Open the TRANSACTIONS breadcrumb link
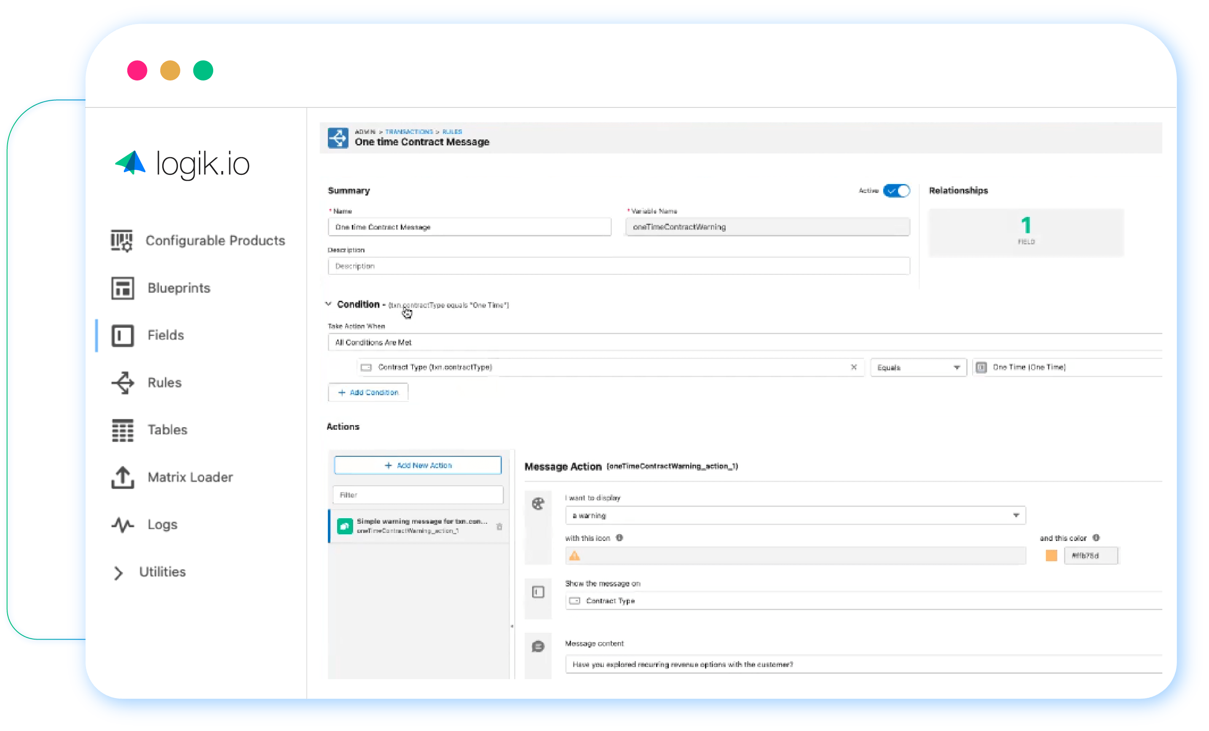This screenshot has height=731, width=1209. tap(409, 131)
